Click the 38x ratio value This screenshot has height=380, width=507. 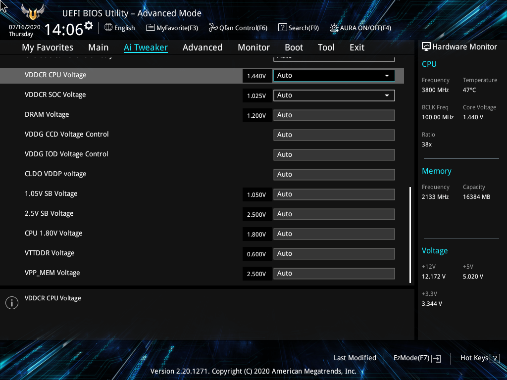[427, 144]
